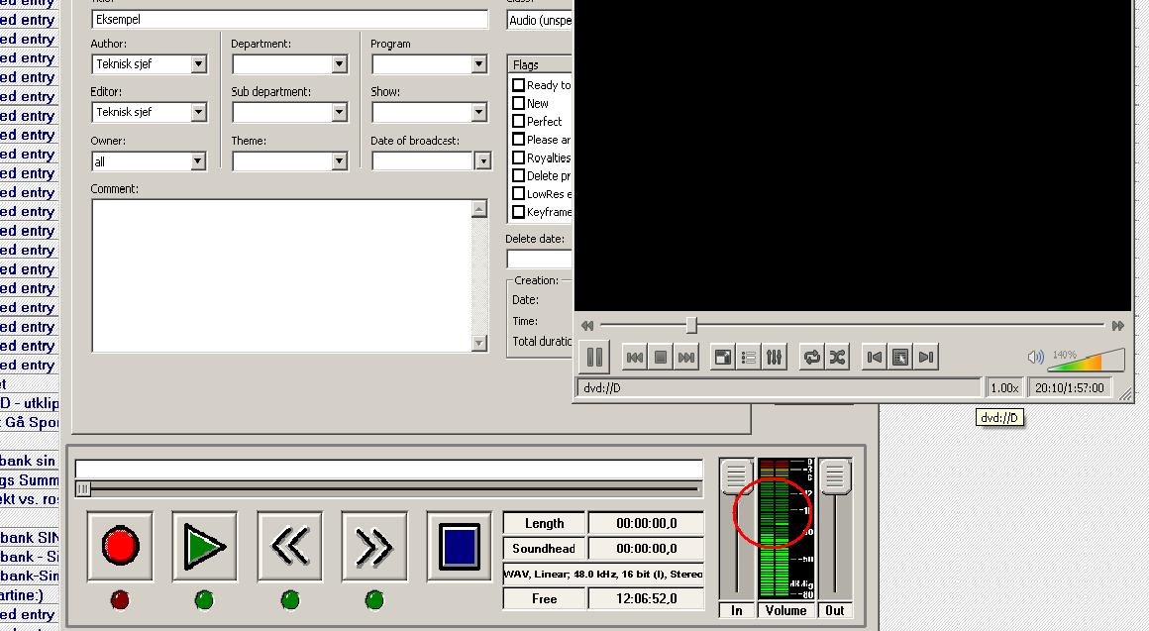Open the Owner dropdown

click(198, 161)
